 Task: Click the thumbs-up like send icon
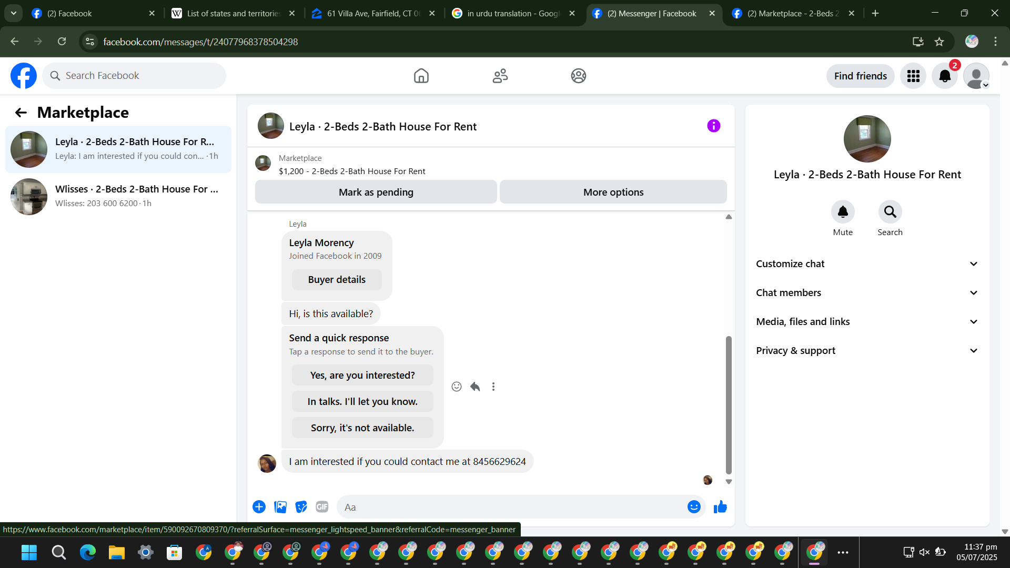[x=720, y=507]
